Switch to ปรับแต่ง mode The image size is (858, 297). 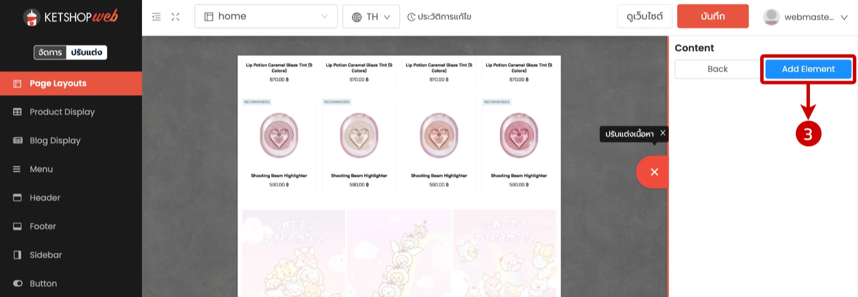coord(87,52)
